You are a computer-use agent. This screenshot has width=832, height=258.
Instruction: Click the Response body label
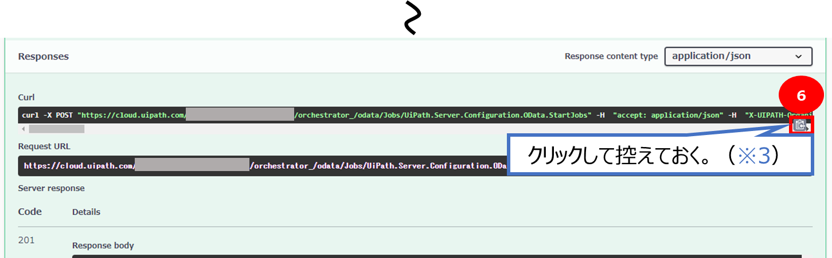(103, 245)
